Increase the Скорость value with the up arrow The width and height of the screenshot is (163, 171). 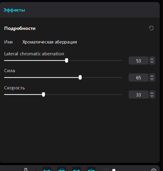point(152,93)
